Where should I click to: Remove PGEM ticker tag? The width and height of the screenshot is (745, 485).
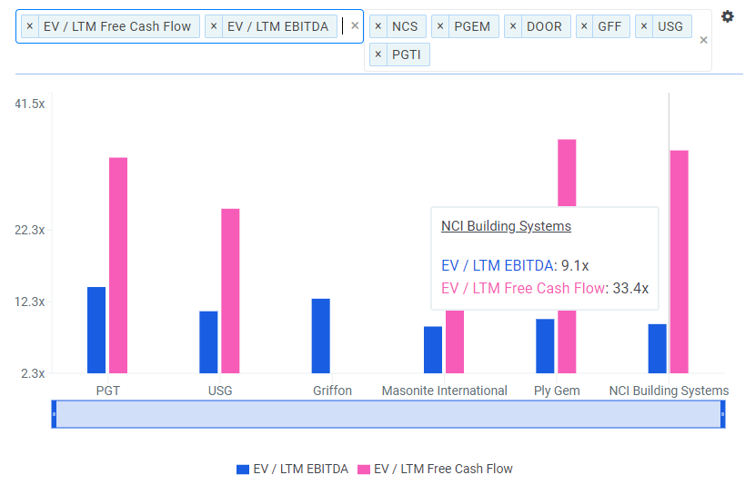pos(440,26)
